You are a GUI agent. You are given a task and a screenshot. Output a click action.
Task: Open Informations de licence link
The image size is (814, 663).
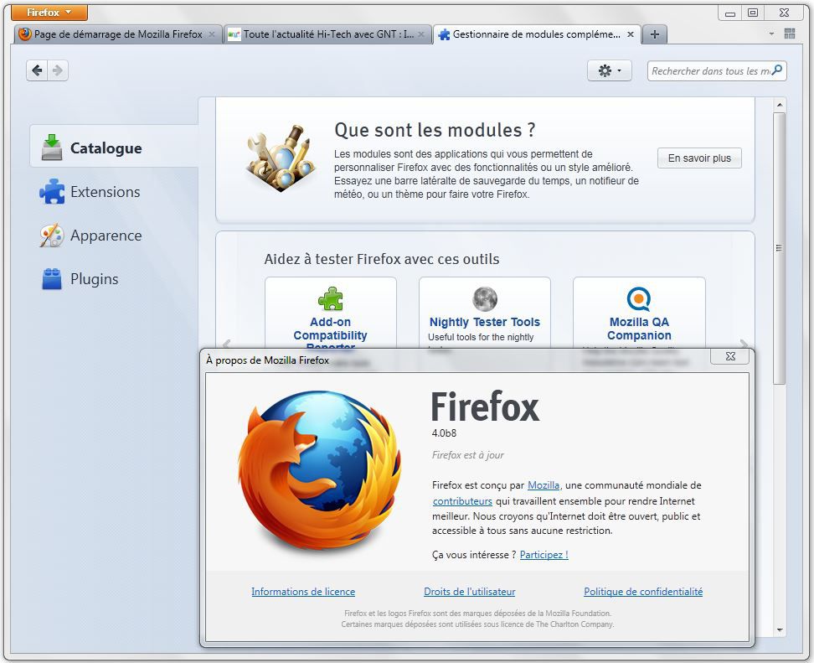click(303, 592)
